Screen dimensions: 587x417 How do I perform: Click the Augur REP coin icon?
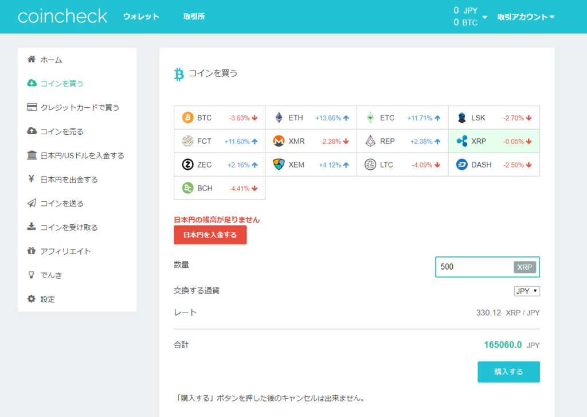point(370,141)
